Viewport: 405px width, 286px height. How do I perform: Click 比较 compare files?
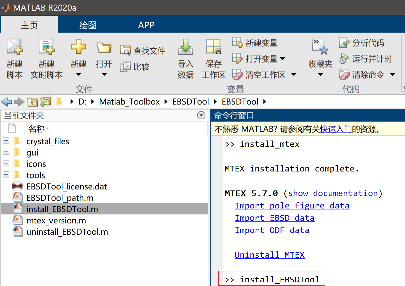coord(135,67)
